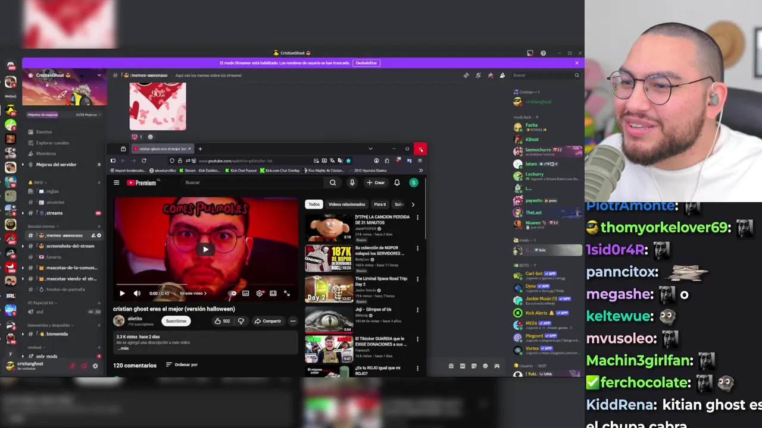Close the 'cristian ghost eres el mejor' tab
Screen dimensions: 762x428
[189, 149]
